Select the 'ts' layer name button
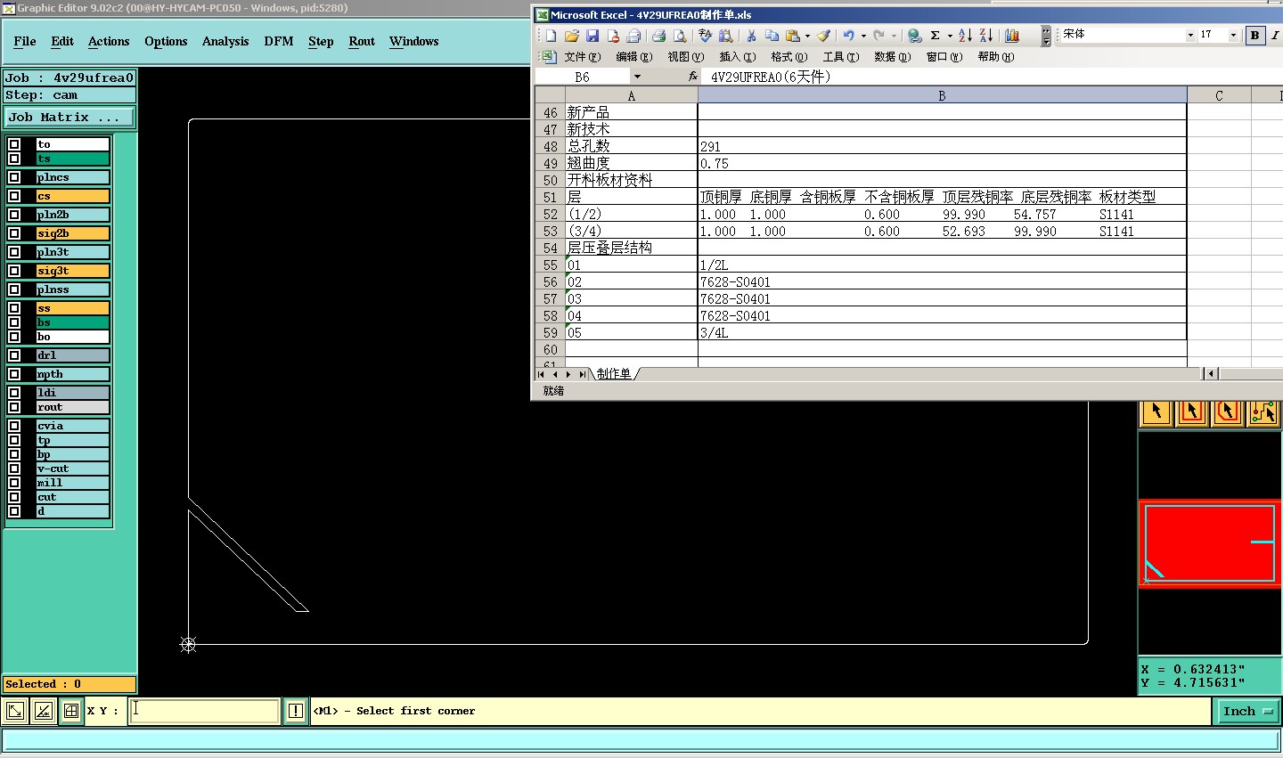This screenshot has width=1283, height=758. point(72,159)
